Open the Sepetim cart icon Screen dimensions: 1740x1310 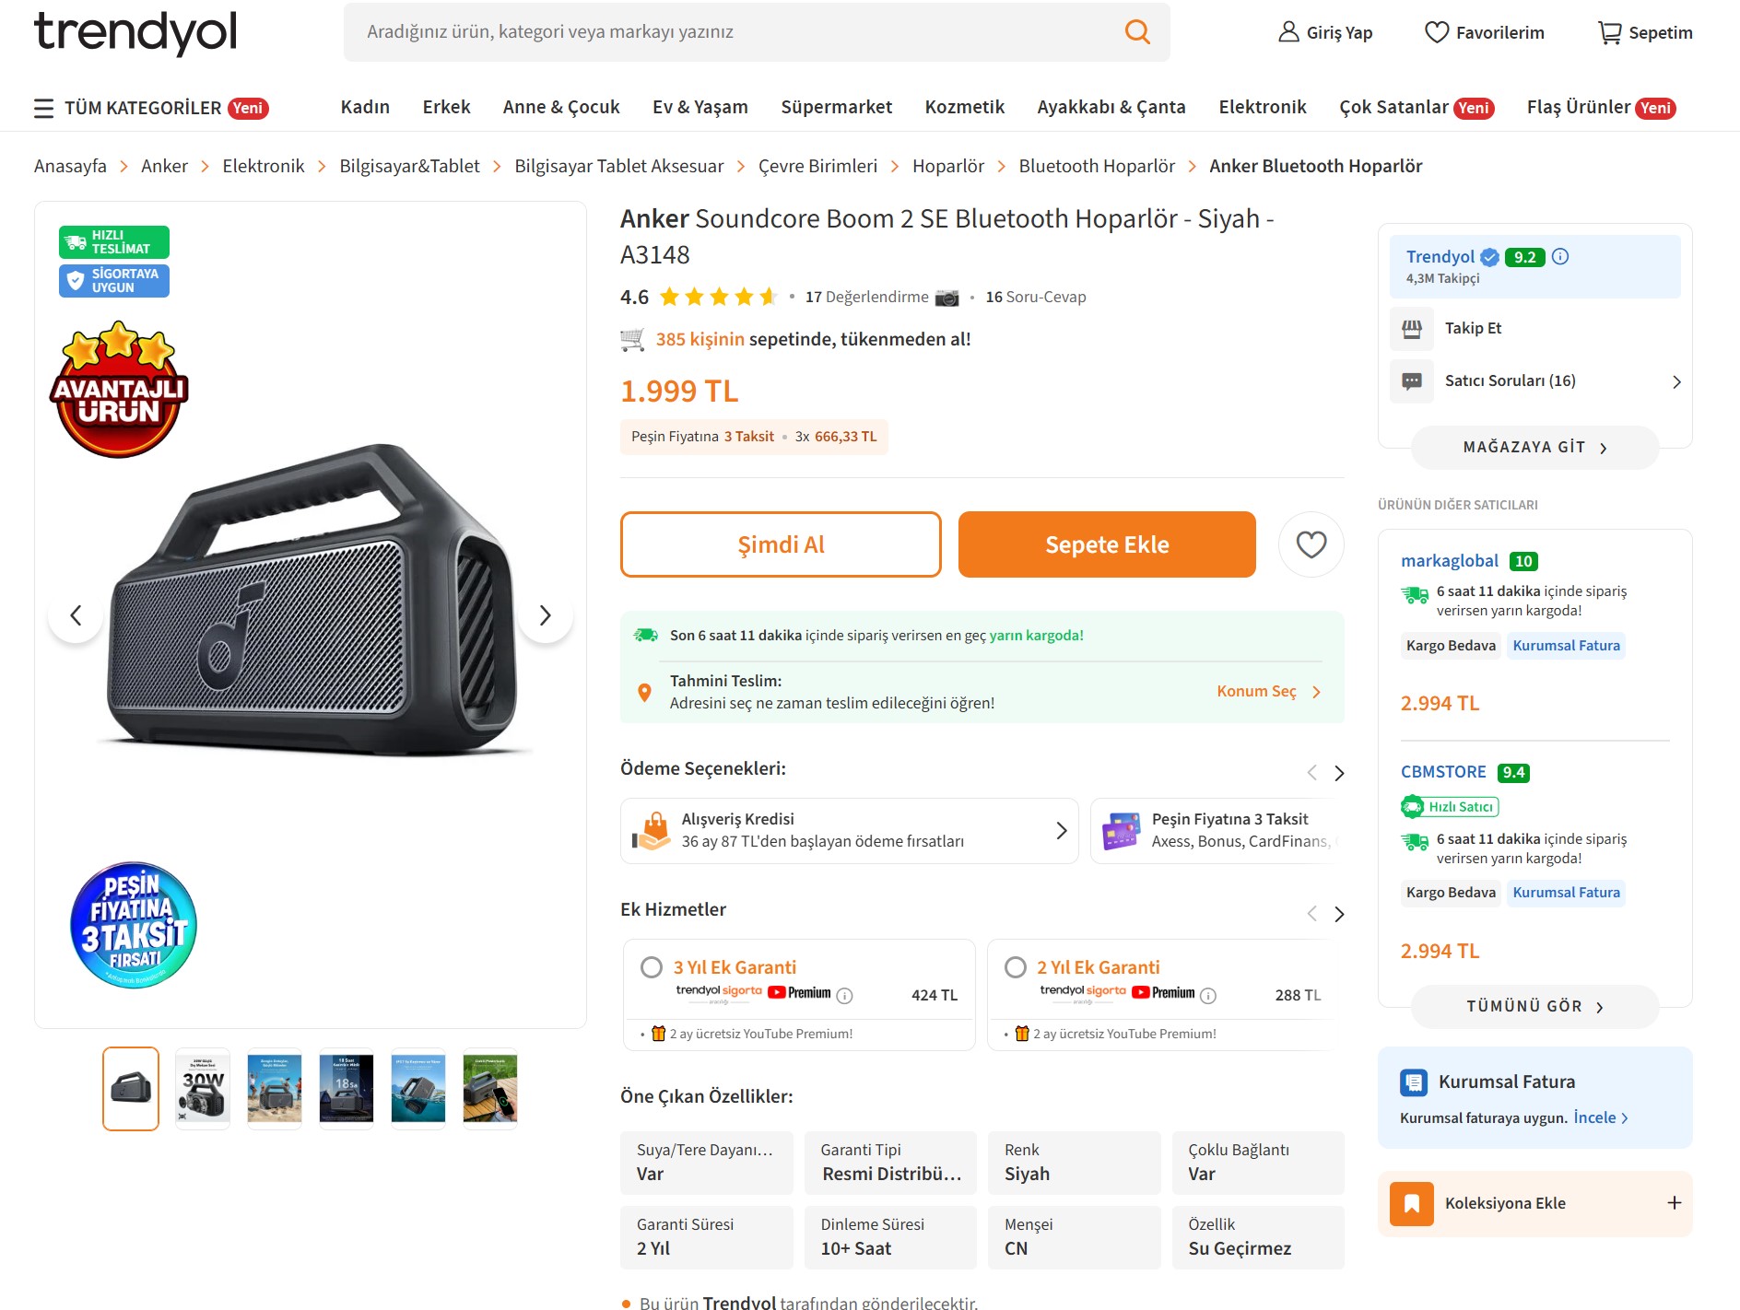(x=1609, y=33)
